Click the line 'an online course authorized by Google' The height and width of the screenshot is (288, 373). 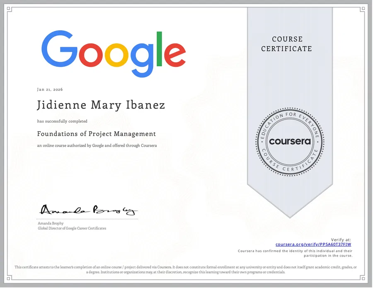[97, 145]
